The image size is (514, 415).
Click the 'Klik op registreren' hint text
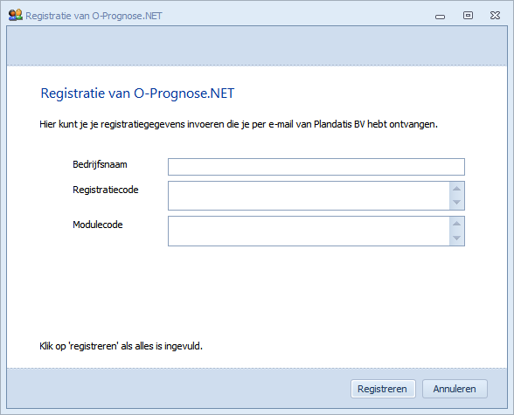click(x=121, y=346)
